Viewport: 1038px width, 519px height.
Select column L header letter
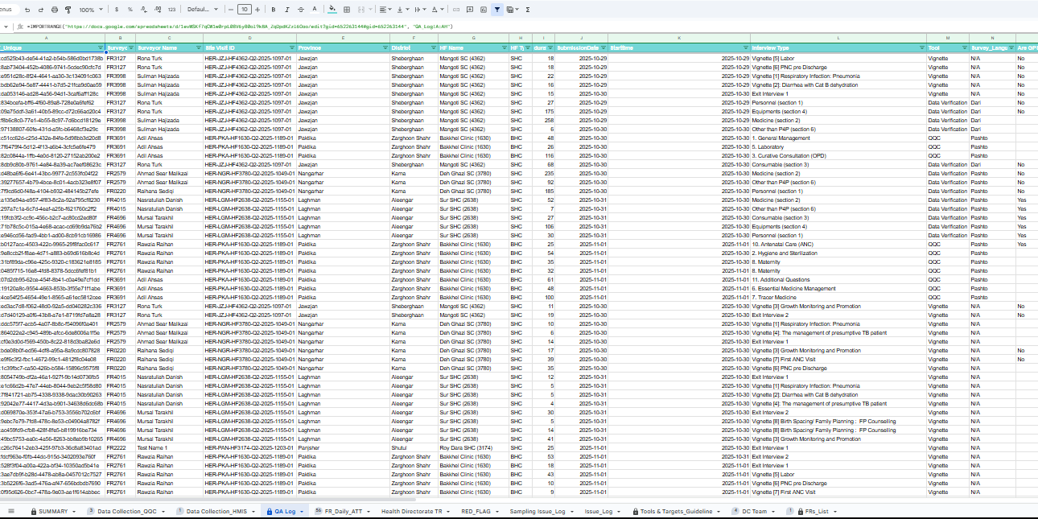[838, 38]
